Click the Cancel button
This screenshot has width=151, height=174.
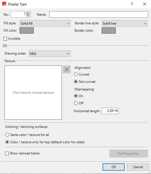(x=138, y=167)
